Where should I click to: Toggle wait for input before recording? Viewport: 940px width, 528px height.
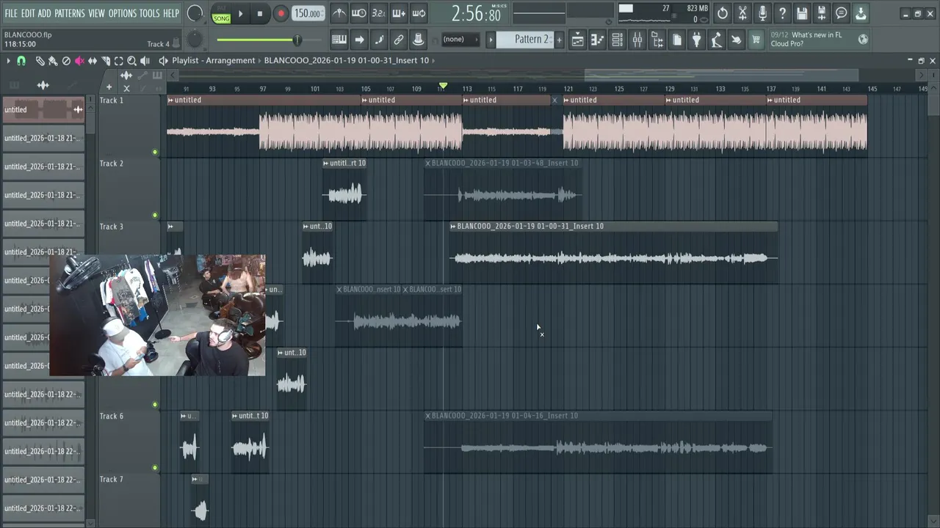tap(358, 13)
